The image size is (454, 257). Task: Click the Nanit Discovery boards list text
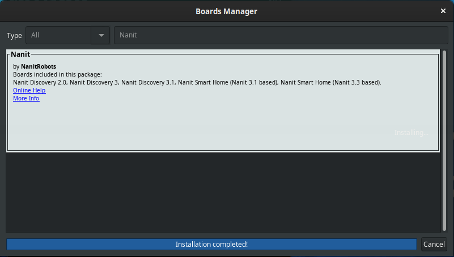197,83
